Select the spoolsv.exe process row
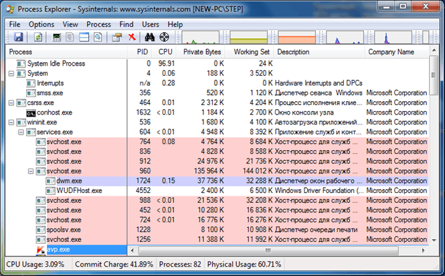Image resolution: width=445 pixels, height=276 pixels. pyautogui.click(x=217, y=230)
